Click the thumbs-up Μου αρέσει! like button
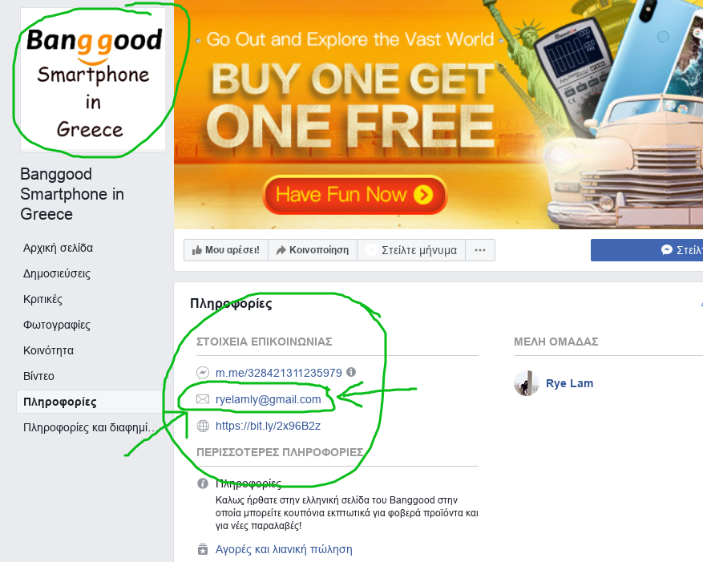This screenshot has height=562, width=703. (x=226, y=250)
